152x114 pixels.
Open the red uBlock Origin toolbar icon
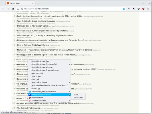143,9
